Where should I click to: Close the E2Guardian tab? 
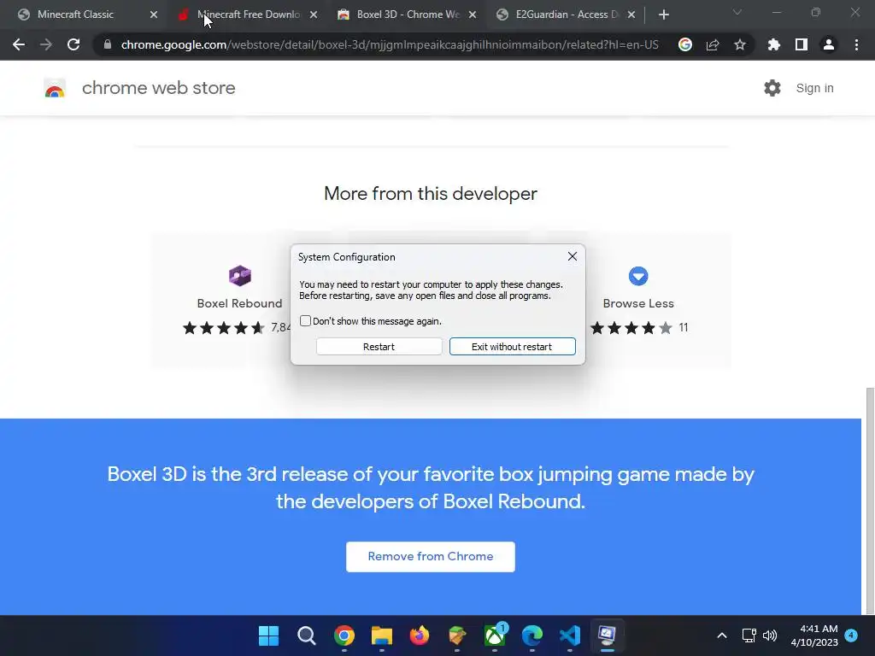pyautogui.click(x=631, y=15)
